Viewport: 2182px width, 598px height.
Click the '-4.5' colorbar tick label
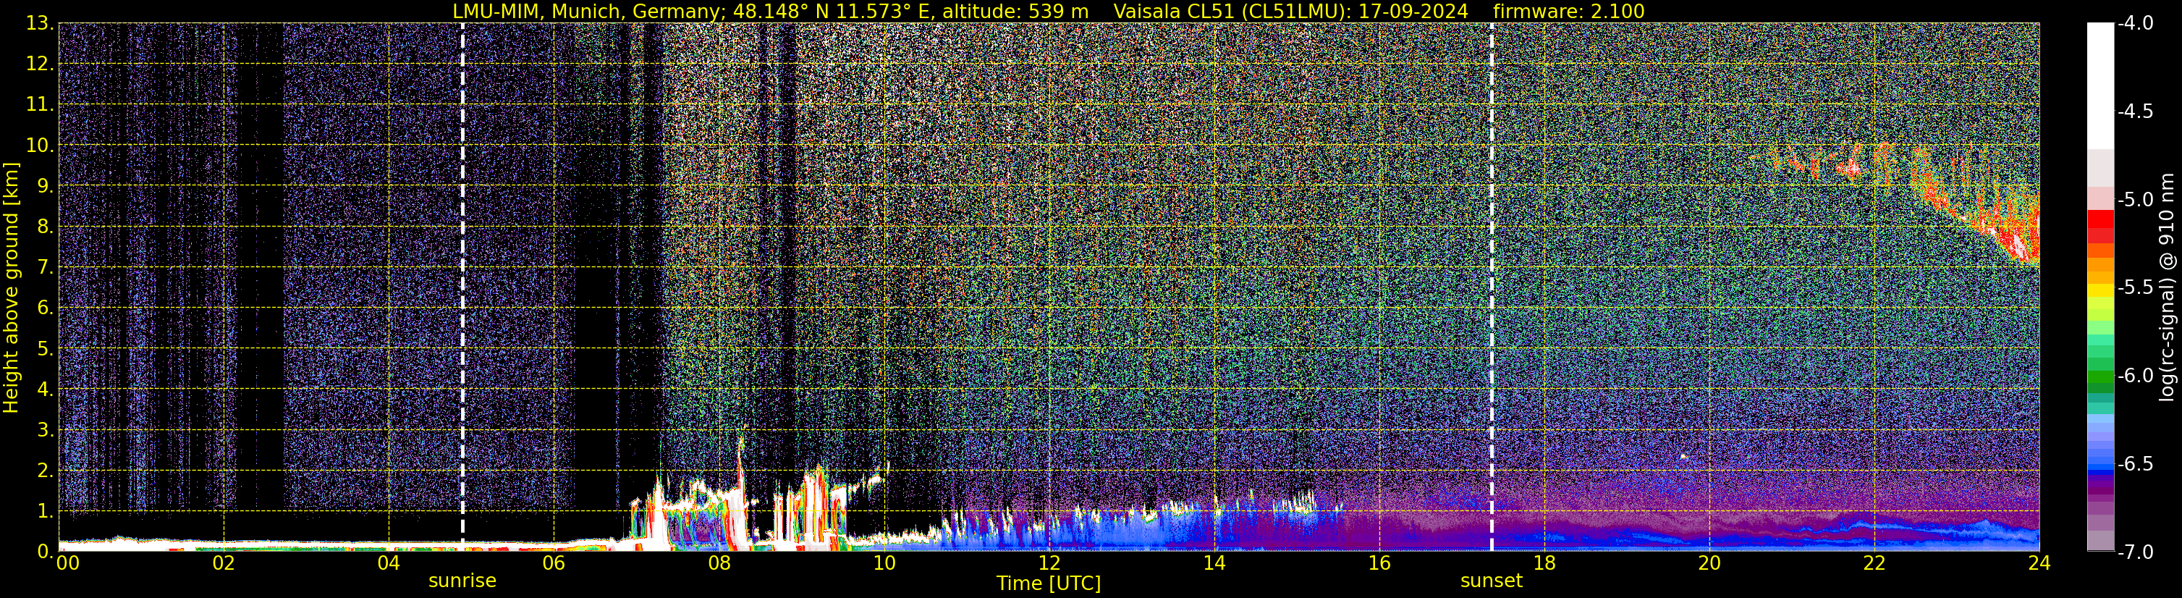pos(2134,111)
